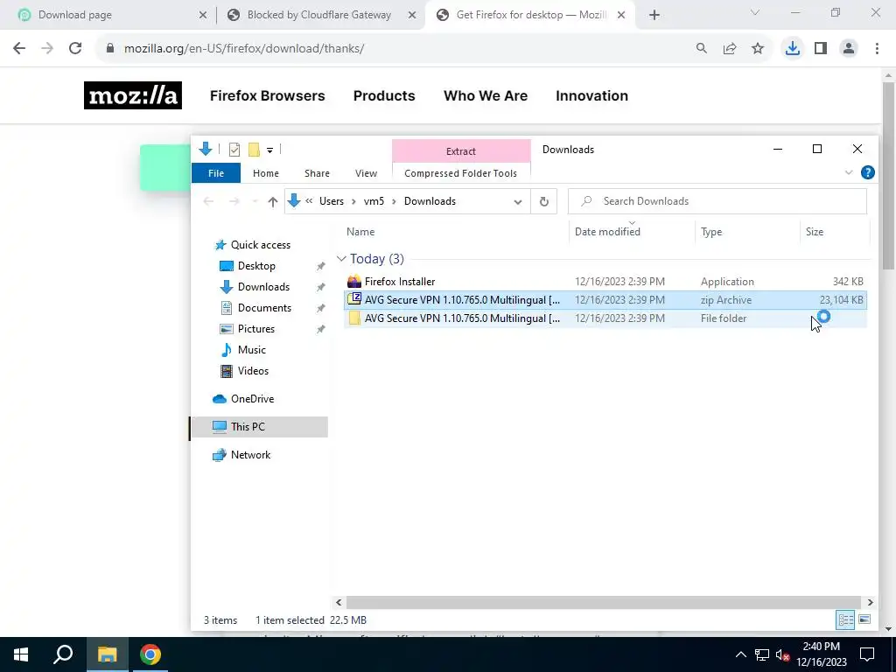Open Compressed Folder Tools tab
This screenshot has height=672, width=896.
point(460,173)
